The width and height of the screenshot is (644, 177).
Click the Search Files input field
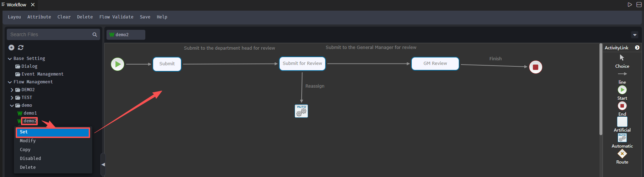tap(49, 34)
